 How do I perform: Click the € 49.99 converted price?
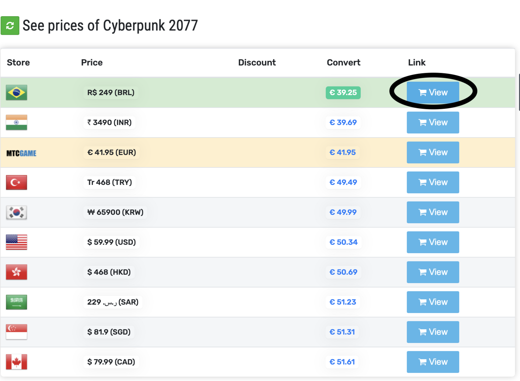click(x=343, y=212)
